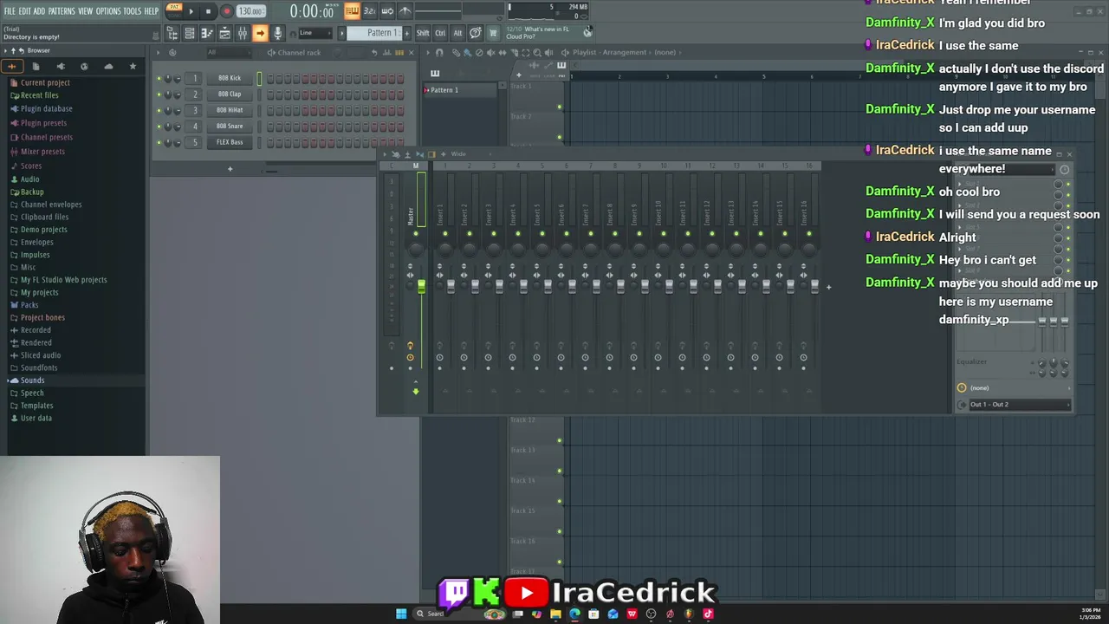Viewport: 1109px width, 624px height.
Task: Click the stop transport button
Action: point(208,11)
